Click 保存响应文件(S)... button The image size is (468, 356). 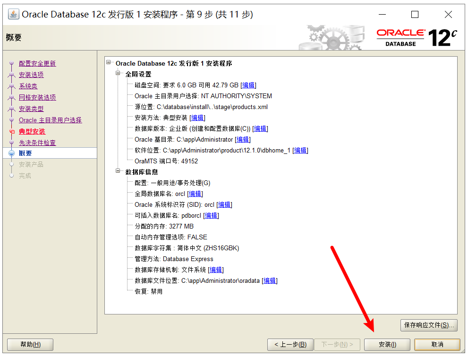[429, 325]
